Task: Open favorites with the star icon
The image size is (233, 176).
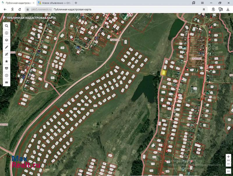Action: (6, 61)
